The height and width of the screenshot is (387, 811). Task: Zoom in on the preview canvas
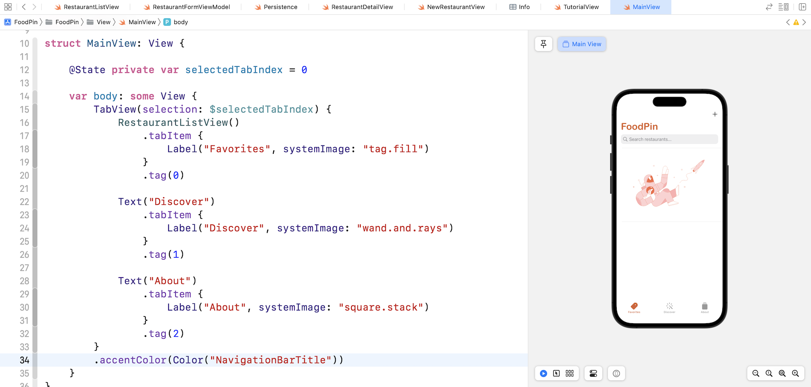tap(795, 373)
